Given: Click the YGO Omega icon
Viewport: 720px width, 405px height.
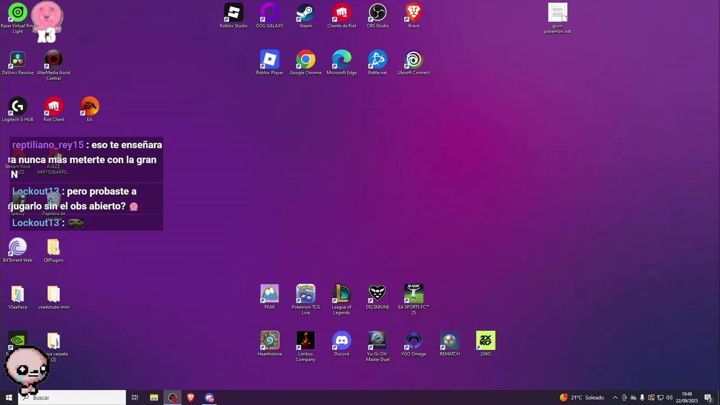Looking at the screenshot, I should click(413, 344).
